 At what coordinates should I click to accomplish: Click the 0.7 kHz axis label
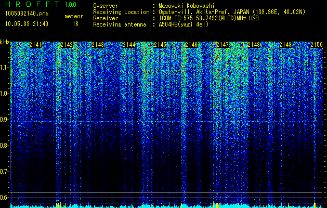click(x=5, y=172)
